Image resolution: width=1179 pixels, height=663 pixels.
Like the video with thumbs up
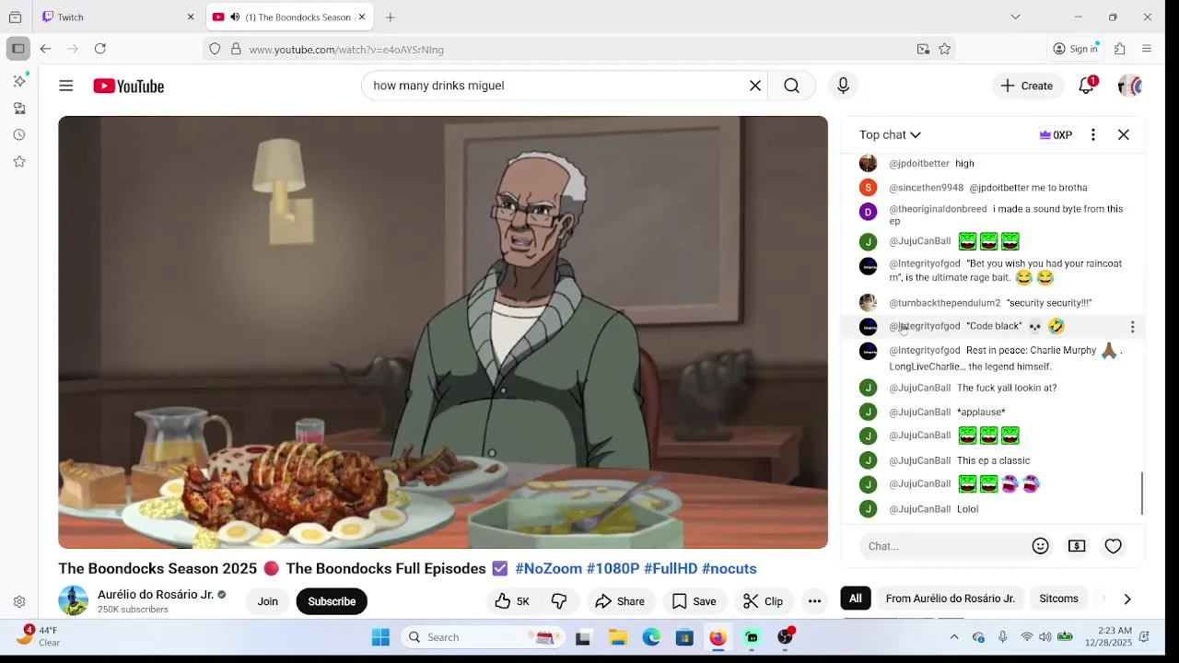(512, 601)
